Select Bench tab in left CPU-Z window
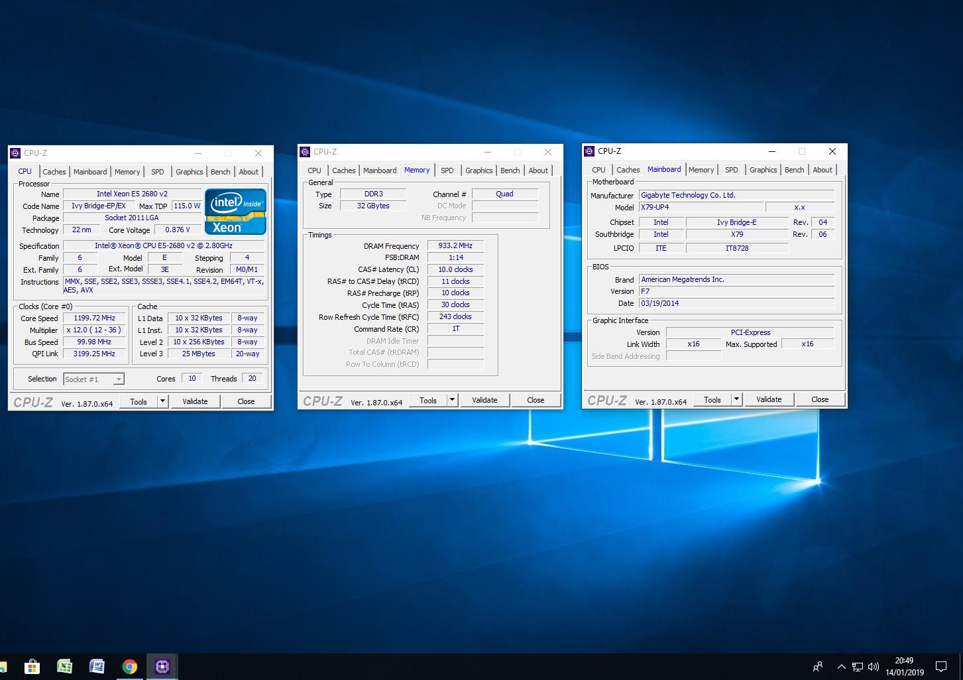Image resolution: width=963 pixels, height=680 pixels. pyautogui.click(x=221, y=172)
